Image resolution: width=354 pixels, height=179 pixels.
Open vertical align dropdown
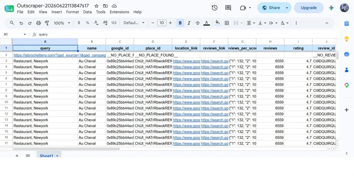(x=262, y=23)
